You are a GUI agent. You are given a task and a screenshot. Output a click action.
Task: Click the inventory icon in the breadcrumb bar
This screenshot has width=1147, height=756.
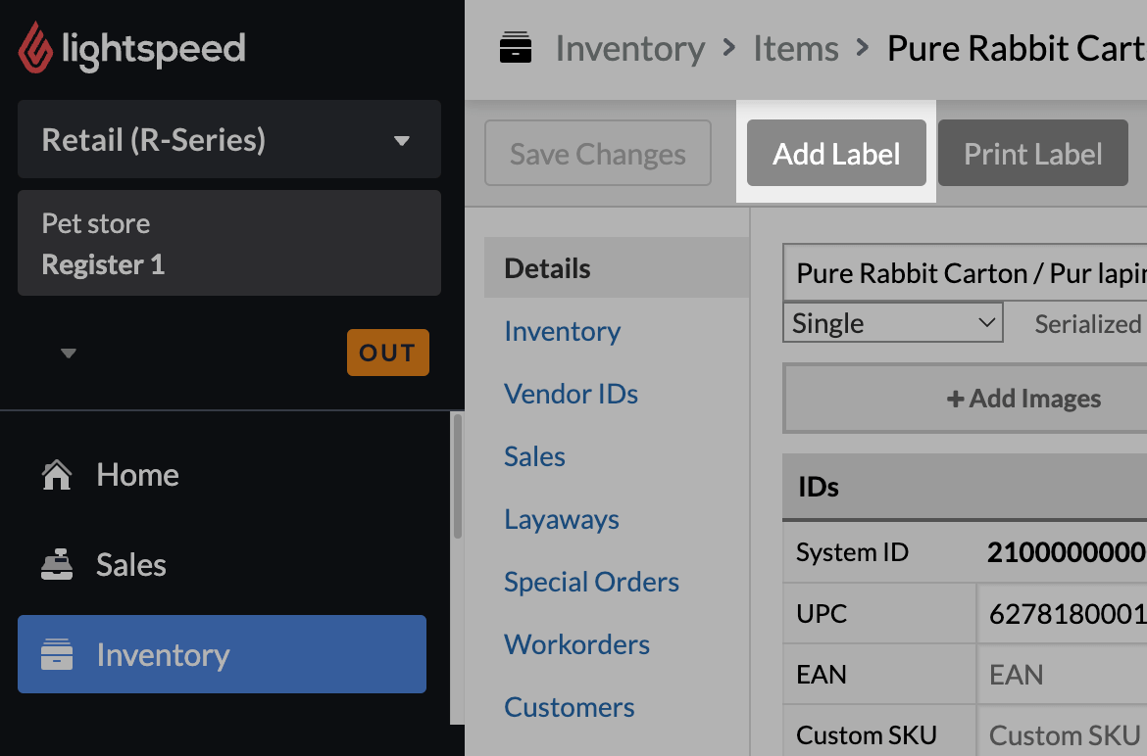516,47
